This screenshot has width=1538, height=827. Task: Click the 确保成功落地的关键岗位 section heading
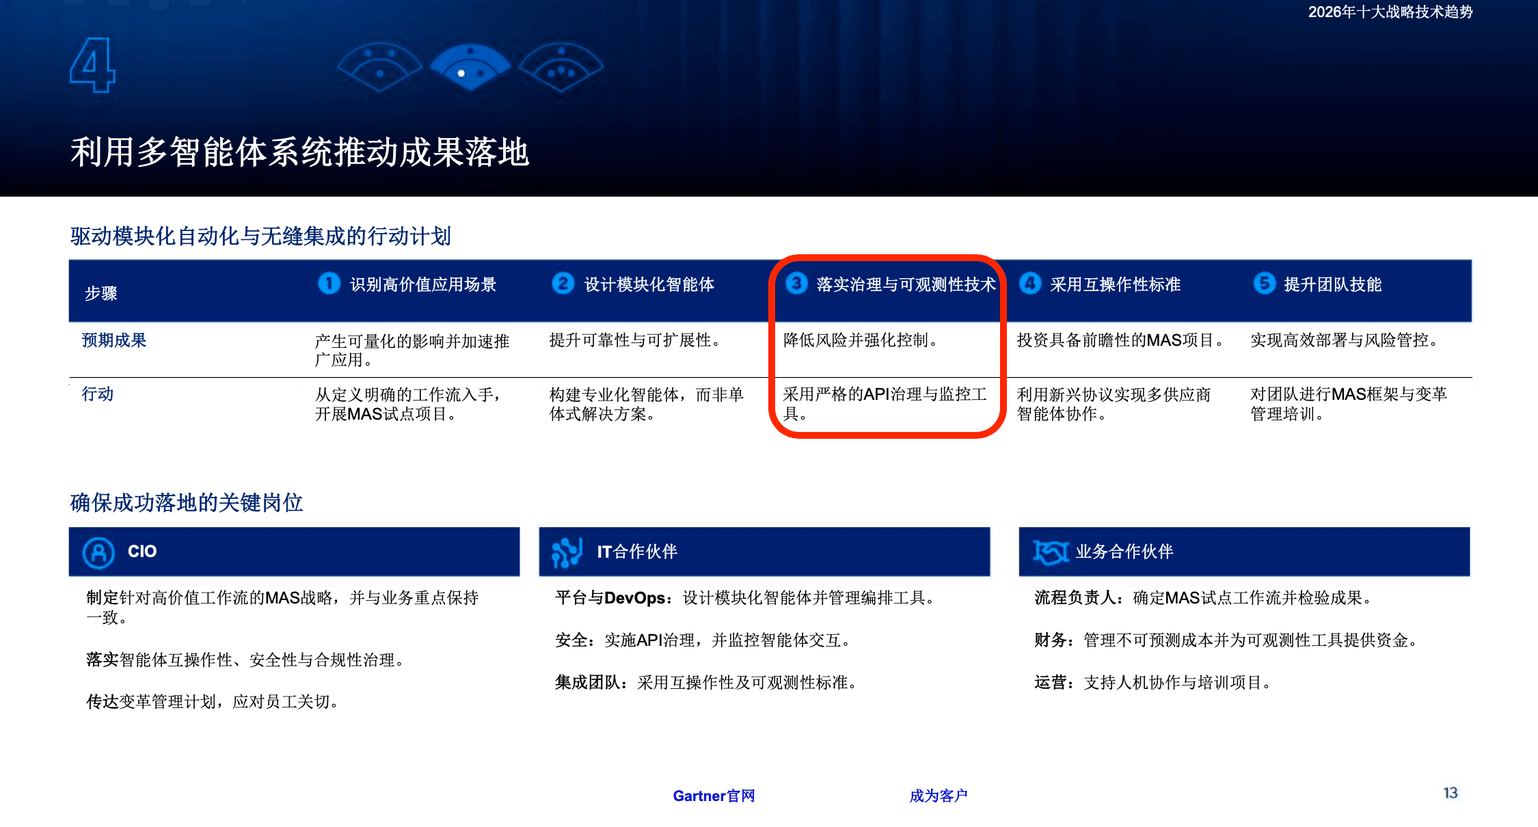pyautogui.click(x=187, y=503)
